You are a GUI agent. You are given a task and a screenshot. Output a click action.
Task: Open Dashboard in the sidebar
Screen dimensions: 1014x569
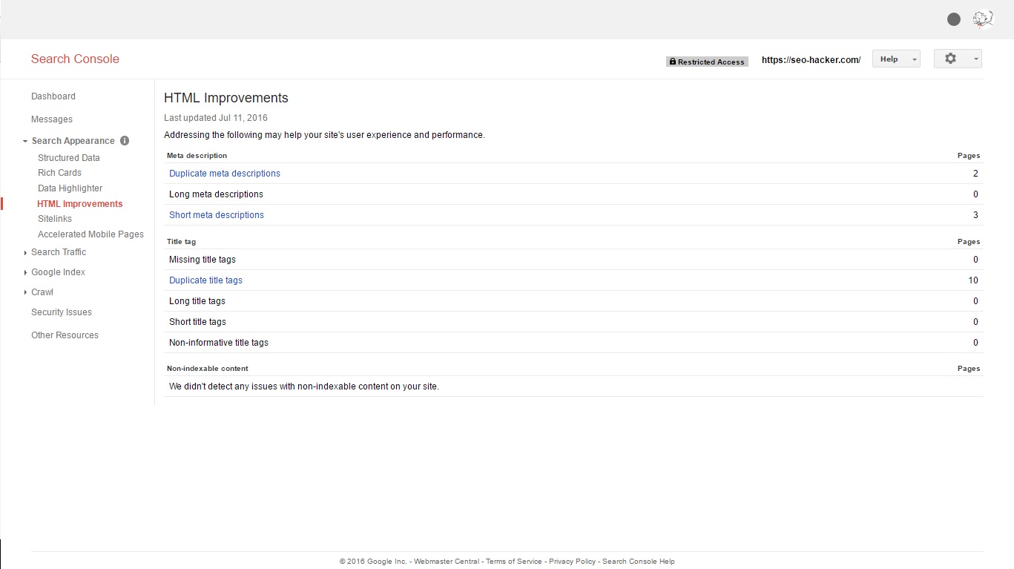[53, 96]
